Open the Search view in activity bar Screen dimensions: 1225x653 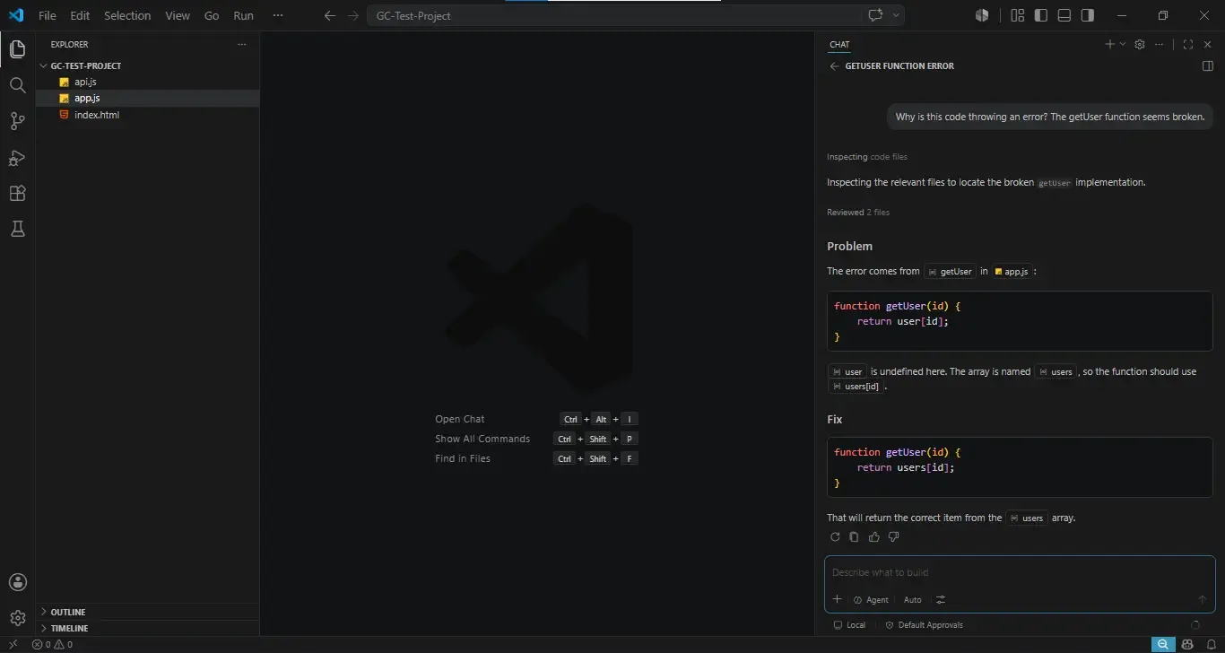coord(17,85)
